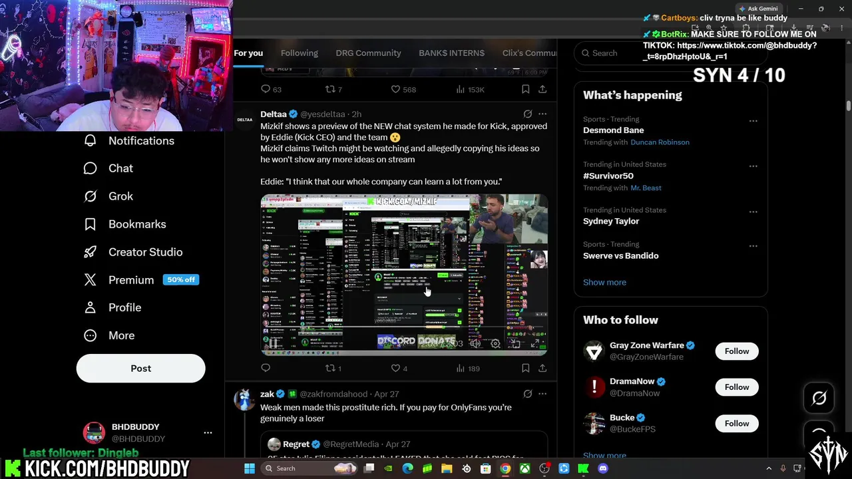Bookmark Deltaa's post
852x479 pixels.
[525, 368]
